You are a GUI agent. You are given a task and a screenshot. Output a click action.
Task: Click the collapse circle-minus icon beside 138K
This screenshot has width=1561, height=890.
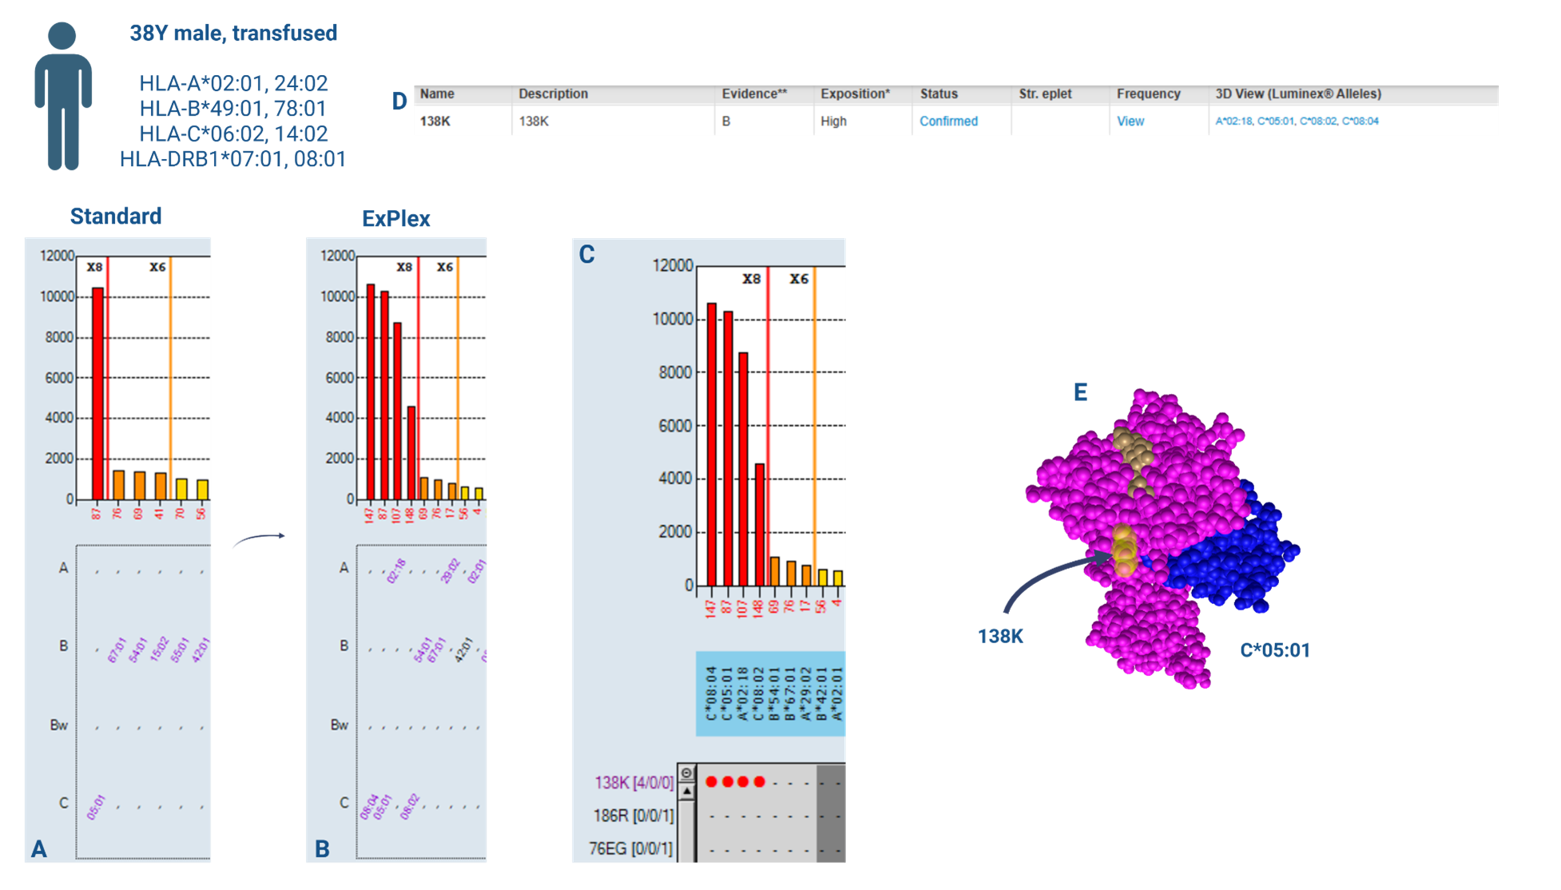686,773
